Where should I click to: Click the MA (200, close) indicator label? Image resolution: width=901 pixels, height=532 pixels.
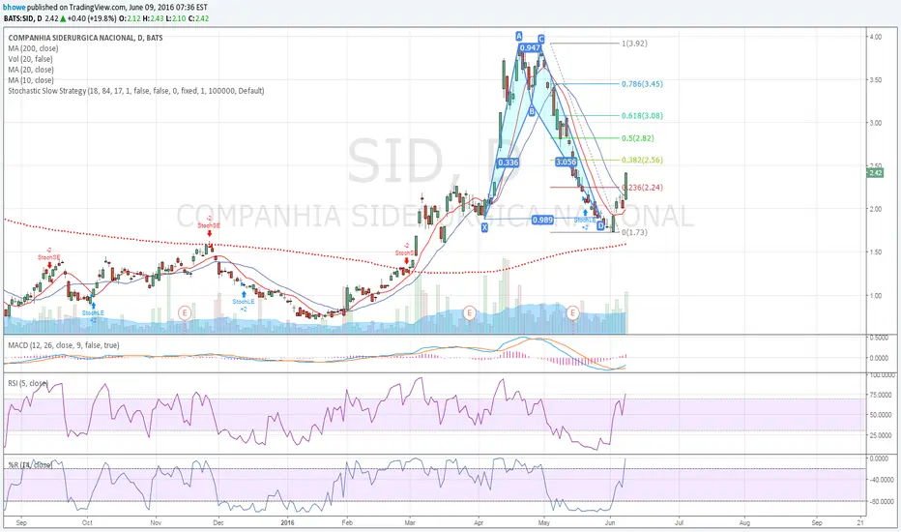tap(33, 48)
